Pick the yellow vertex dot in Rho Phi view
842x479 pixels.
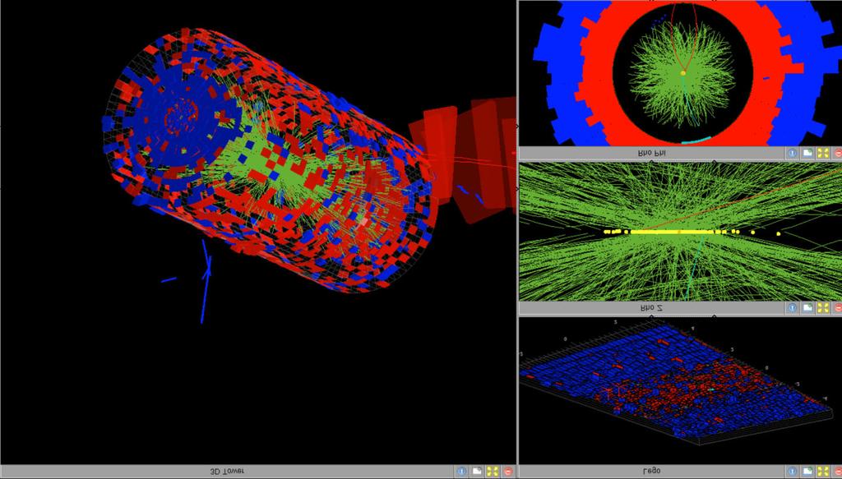point(683,73)
